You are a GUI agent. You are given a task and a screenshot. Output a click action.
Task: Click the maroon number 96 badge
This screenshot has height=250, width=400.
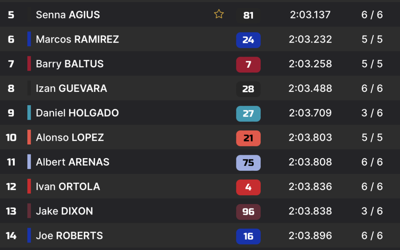248,212
